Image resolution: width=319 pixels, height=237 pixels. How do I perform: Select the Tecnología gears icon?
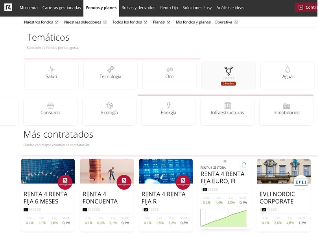111,69
